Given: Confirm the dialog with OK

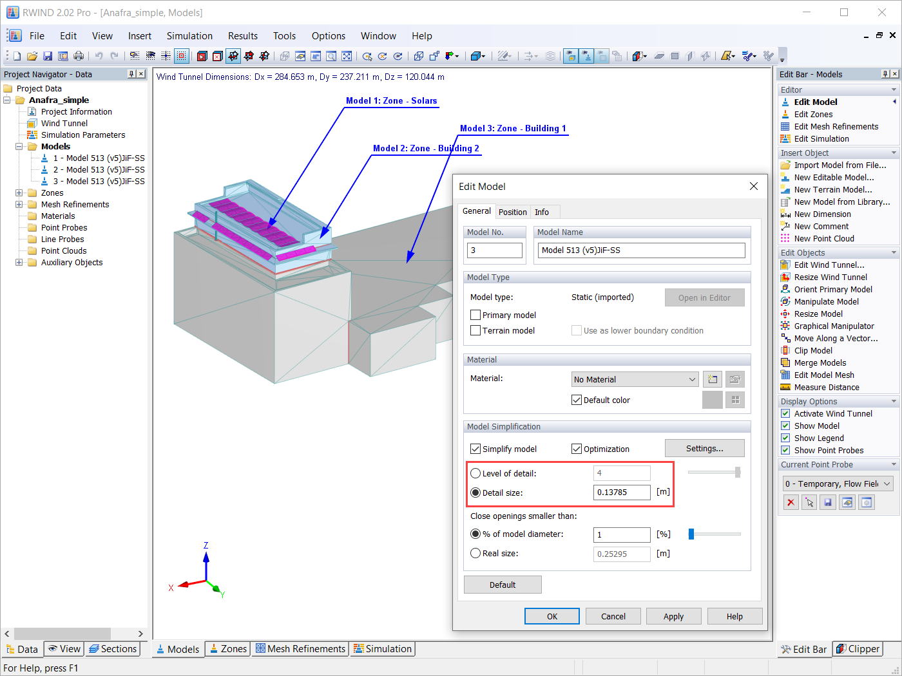Looking at the screenshot, I should tap(552, 617).
